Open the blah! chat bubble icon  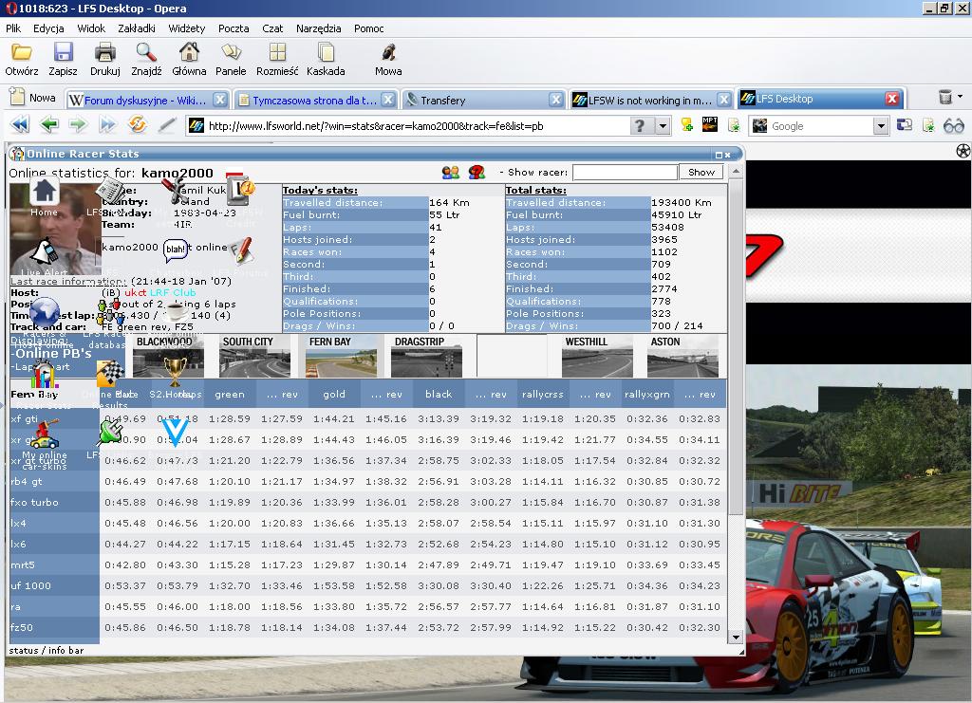(x=176, y=250)
